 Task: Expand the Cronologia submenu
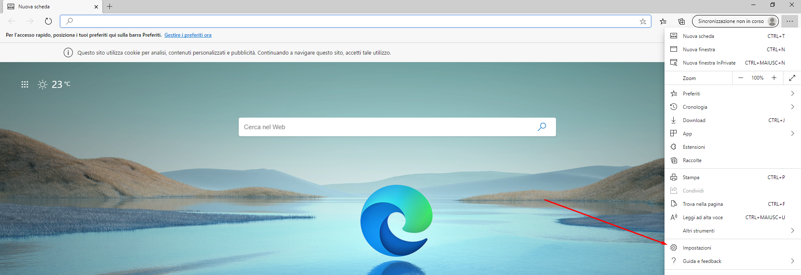(792, 107)
